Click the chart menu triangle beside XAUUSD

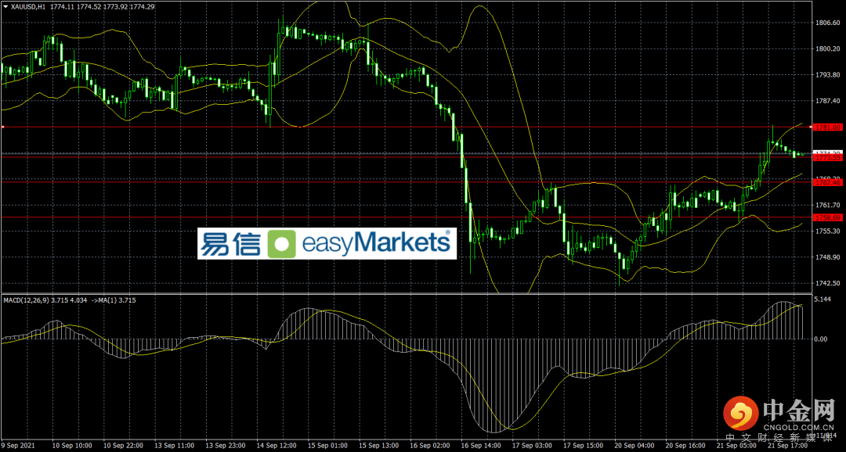[5, 6]
